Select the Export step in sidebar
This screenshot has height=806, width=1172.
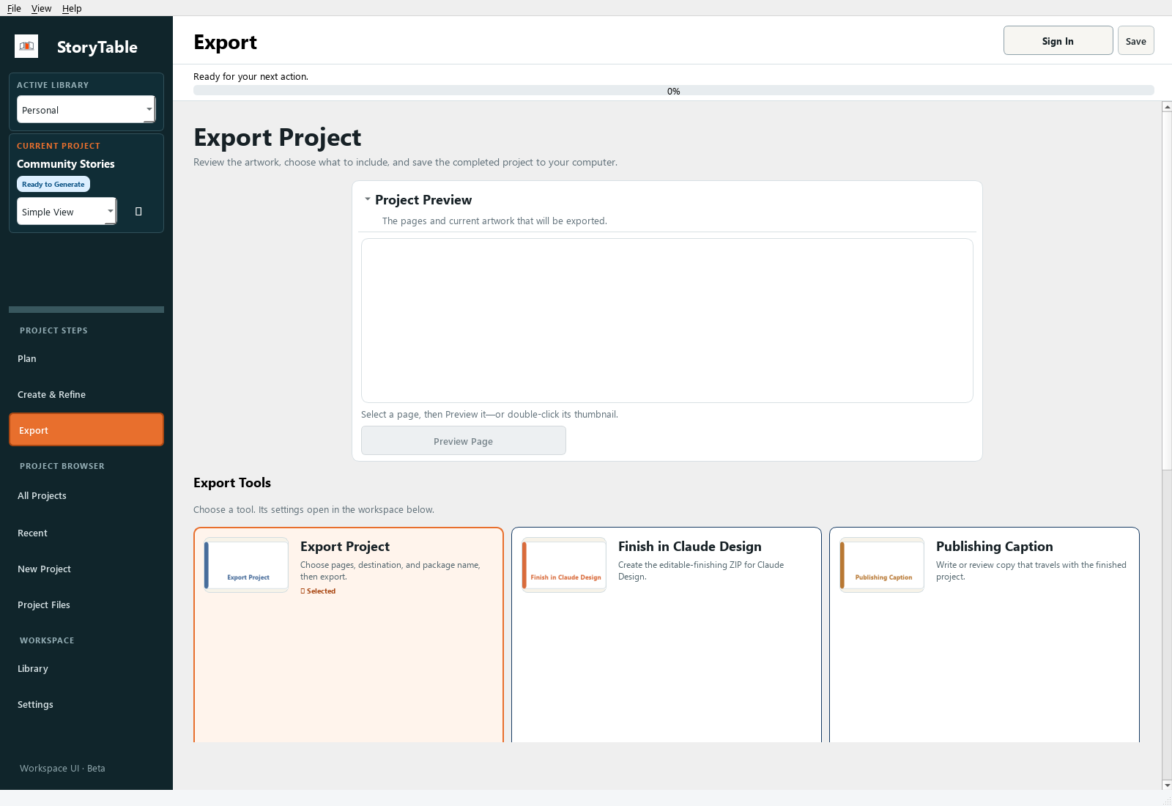pos(86,430)
